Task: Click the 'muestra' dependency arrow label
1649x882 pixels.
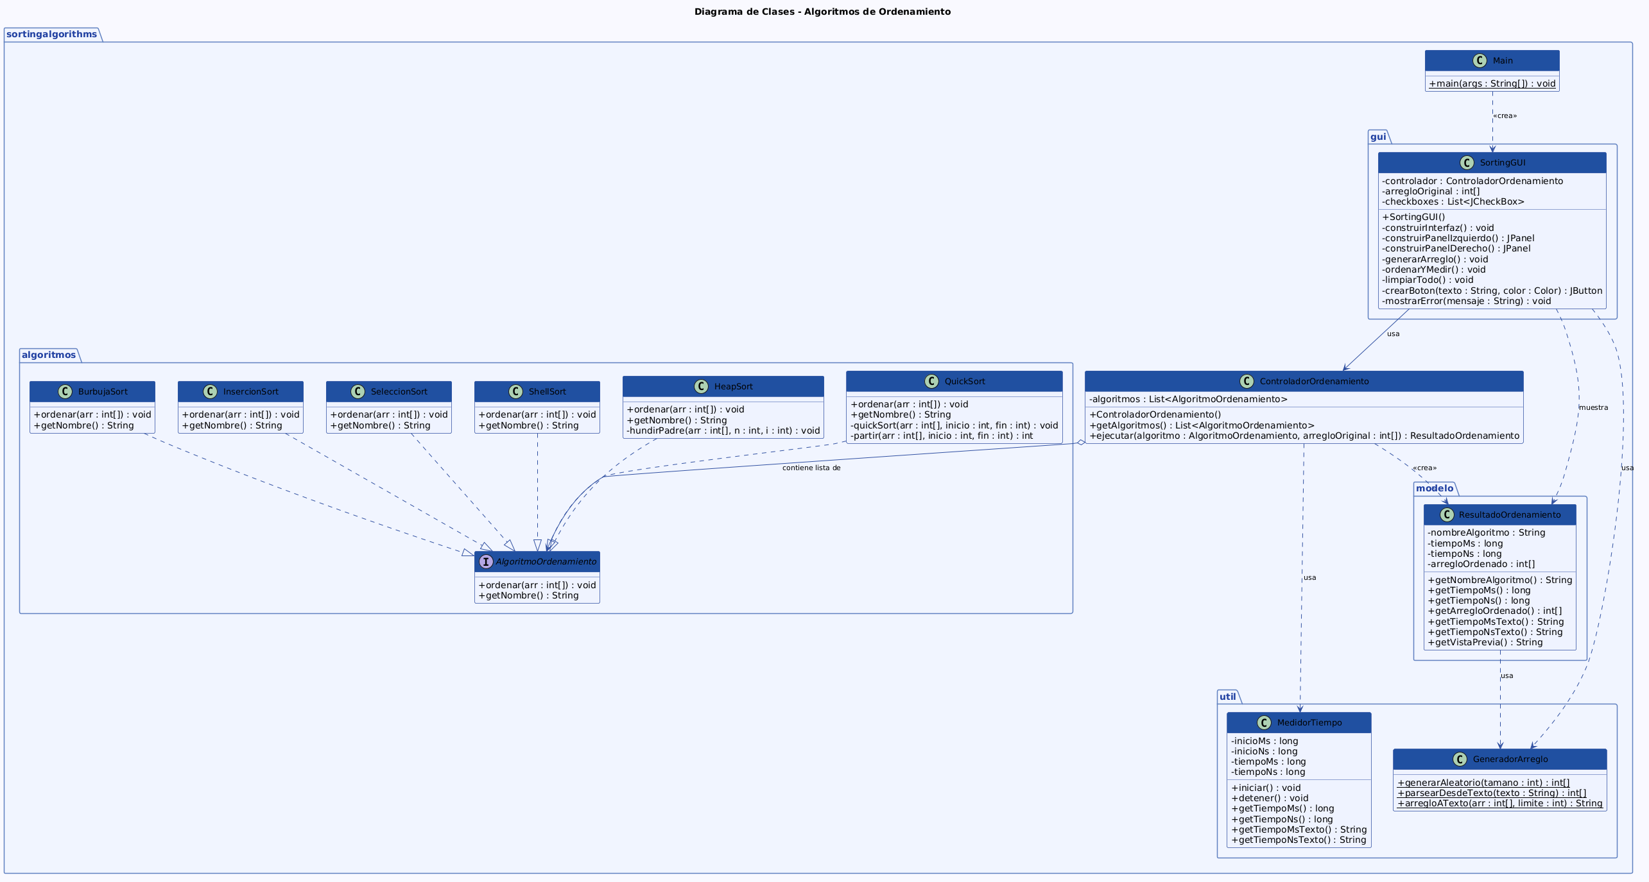Action: tap(1593, 407)
